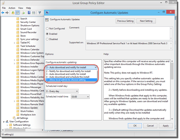Click the Filter funnel toolbar icon
Viewport: 180px width, 140px height.
(x=40, y=13)
